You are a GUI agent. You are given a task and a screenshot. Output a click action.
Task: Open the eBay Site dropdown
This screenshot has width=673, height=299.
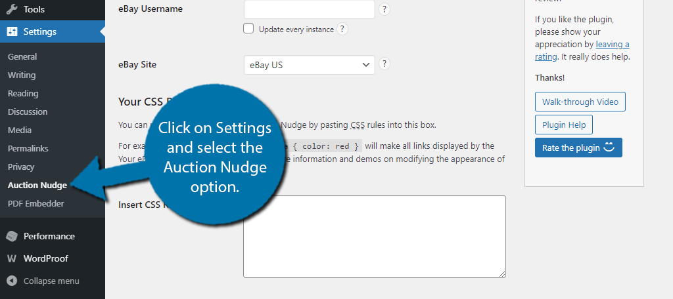tap(310, 65)
